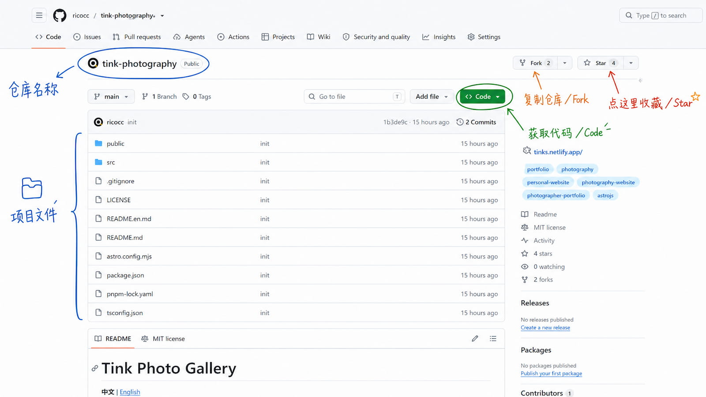This screenshot has width=706, height=397.
Task: Open repository Settings tab
Action: pos(484,37)
